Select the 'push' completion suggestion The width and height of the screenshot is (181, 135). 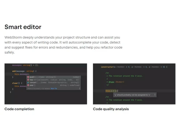[x=54, y=77]
